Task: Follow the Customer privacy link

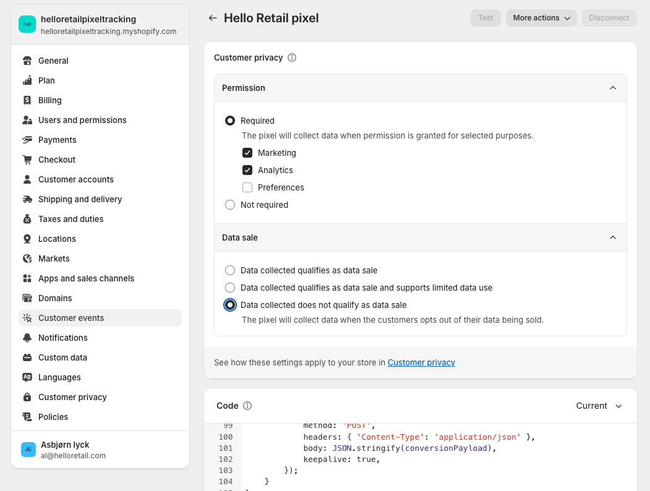Action: (421, 362)
